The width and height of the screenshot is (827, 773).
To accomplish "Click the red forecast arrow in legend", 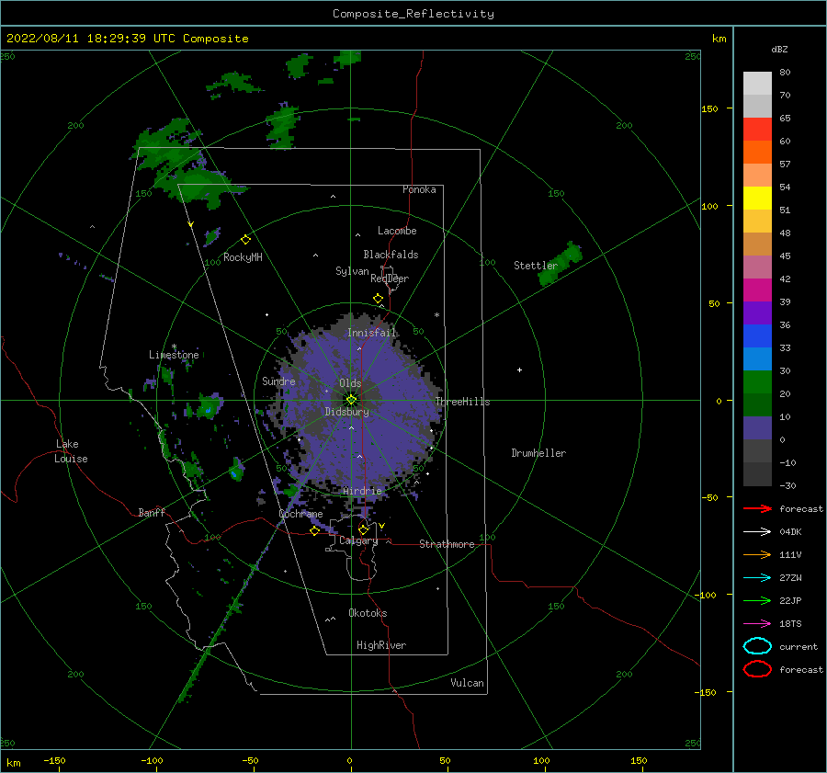I will pyautogui.click(x=757, y=508).
